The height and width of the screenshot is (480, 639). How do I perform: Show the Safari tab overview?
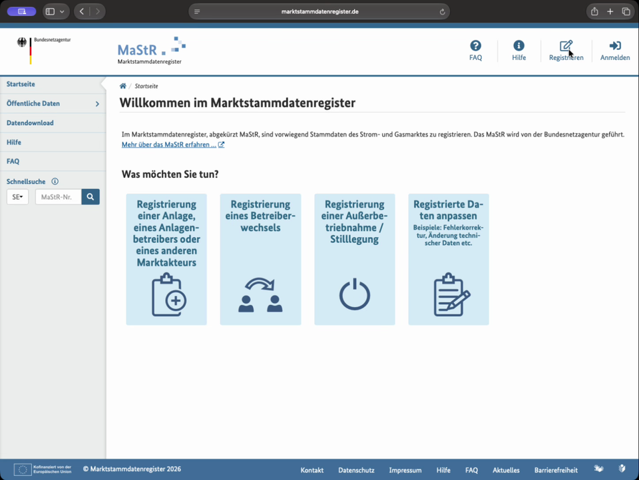click(x=626, y=11)
